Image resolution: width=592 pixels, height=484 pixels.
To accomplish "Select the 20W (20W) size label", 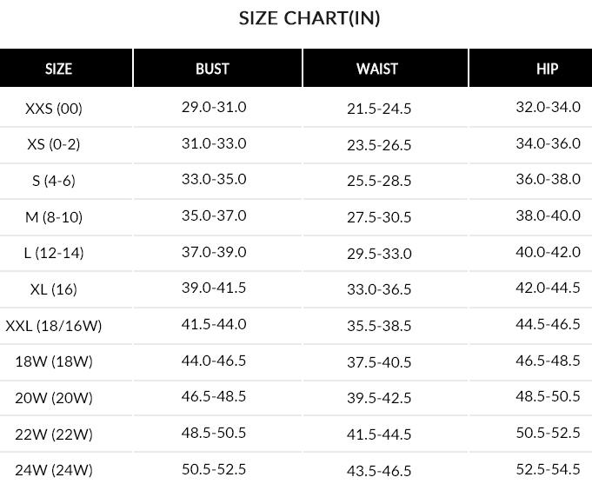I will 54,398.
